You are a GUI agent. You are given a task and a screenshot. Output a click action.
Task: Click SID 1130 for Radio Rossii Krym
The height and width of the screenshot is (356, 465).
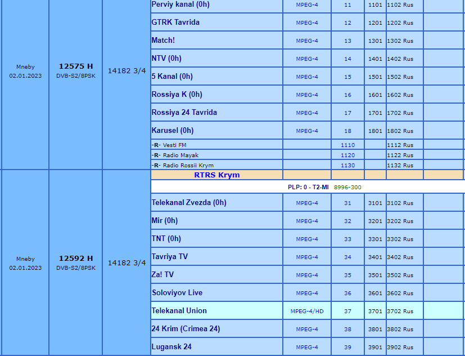[348, 165]
